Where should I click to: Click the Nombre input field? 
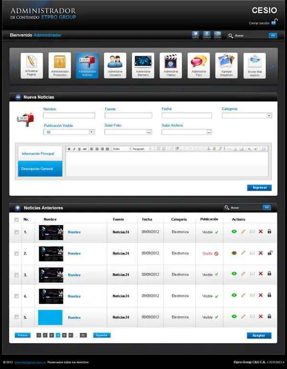(x=69, y=115)
